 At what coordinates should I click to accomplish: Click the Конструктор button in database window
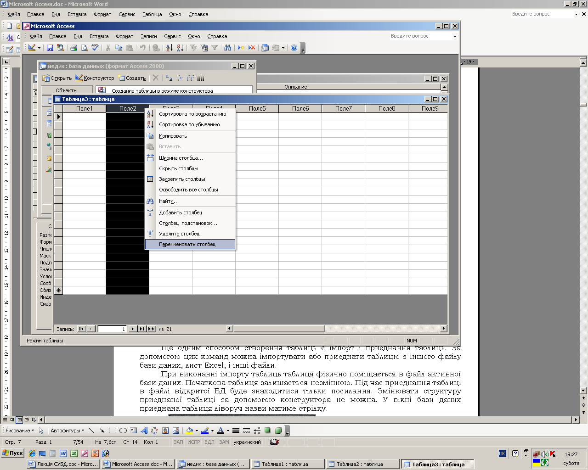coord(95,78)
